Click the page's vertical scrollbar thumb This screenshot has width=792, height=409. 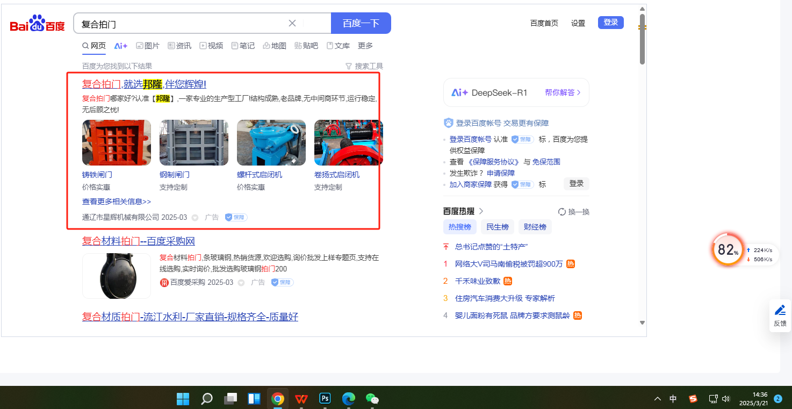tap(642, 39)
